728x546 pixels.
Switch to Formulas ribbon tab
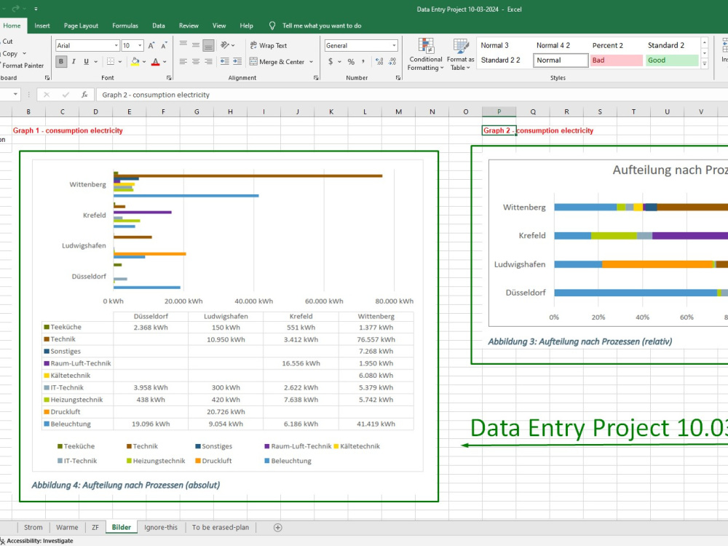(x=125, y=25)
